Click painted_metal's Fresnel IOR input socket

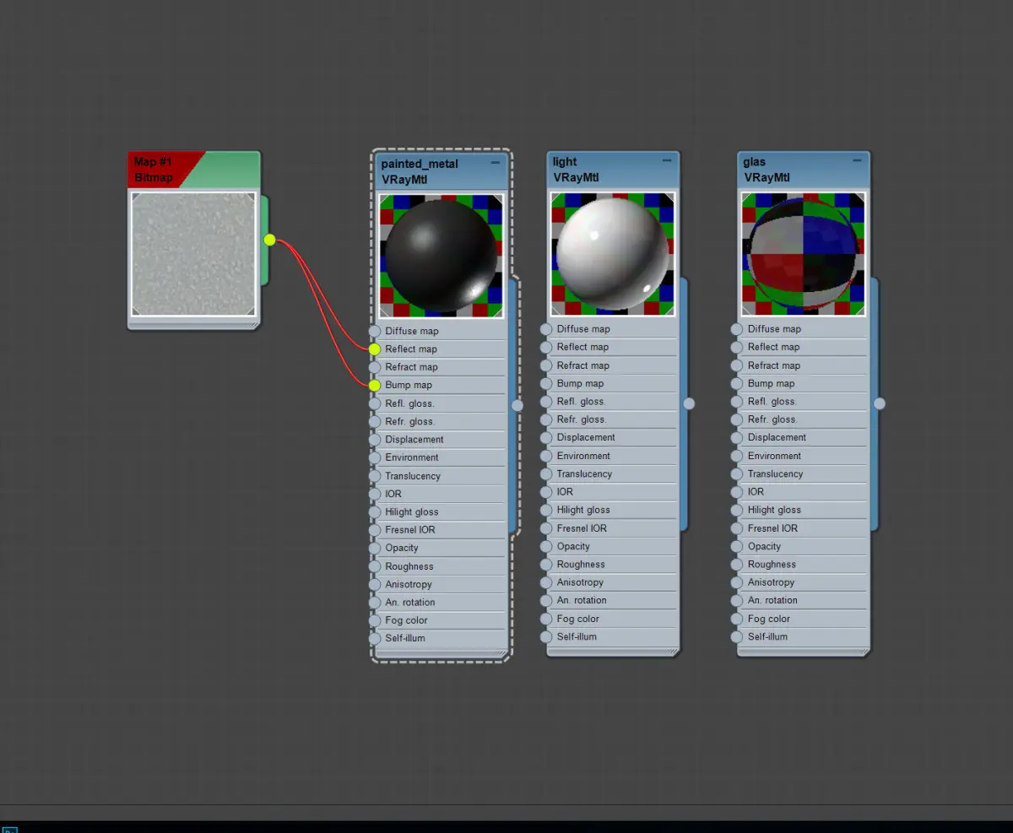click(x=375, y=530)
